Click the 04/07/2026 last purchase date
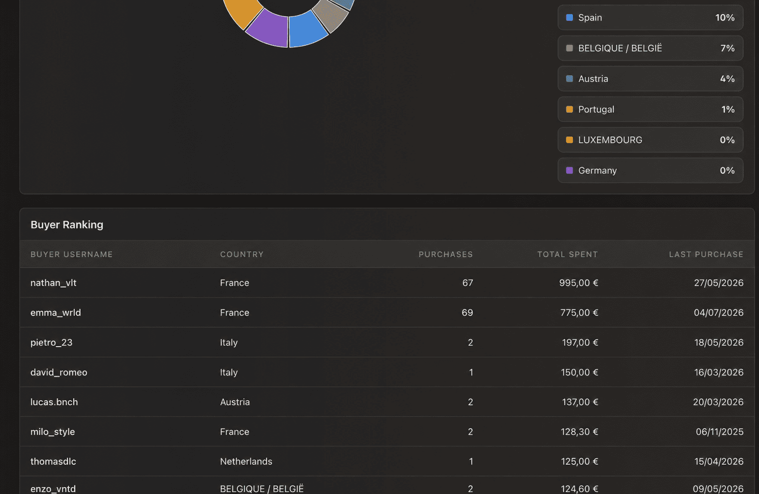This screenshot has height=494, width=759. point(718,312)
